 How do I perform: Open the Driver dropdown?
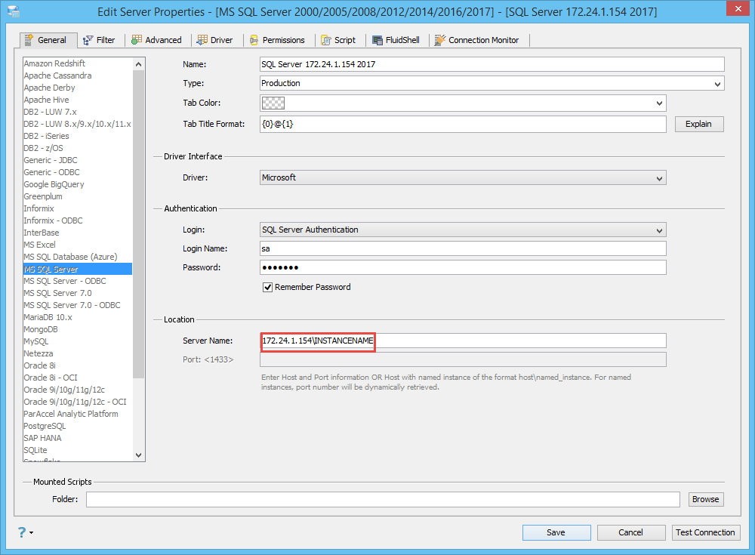[659, 178]
